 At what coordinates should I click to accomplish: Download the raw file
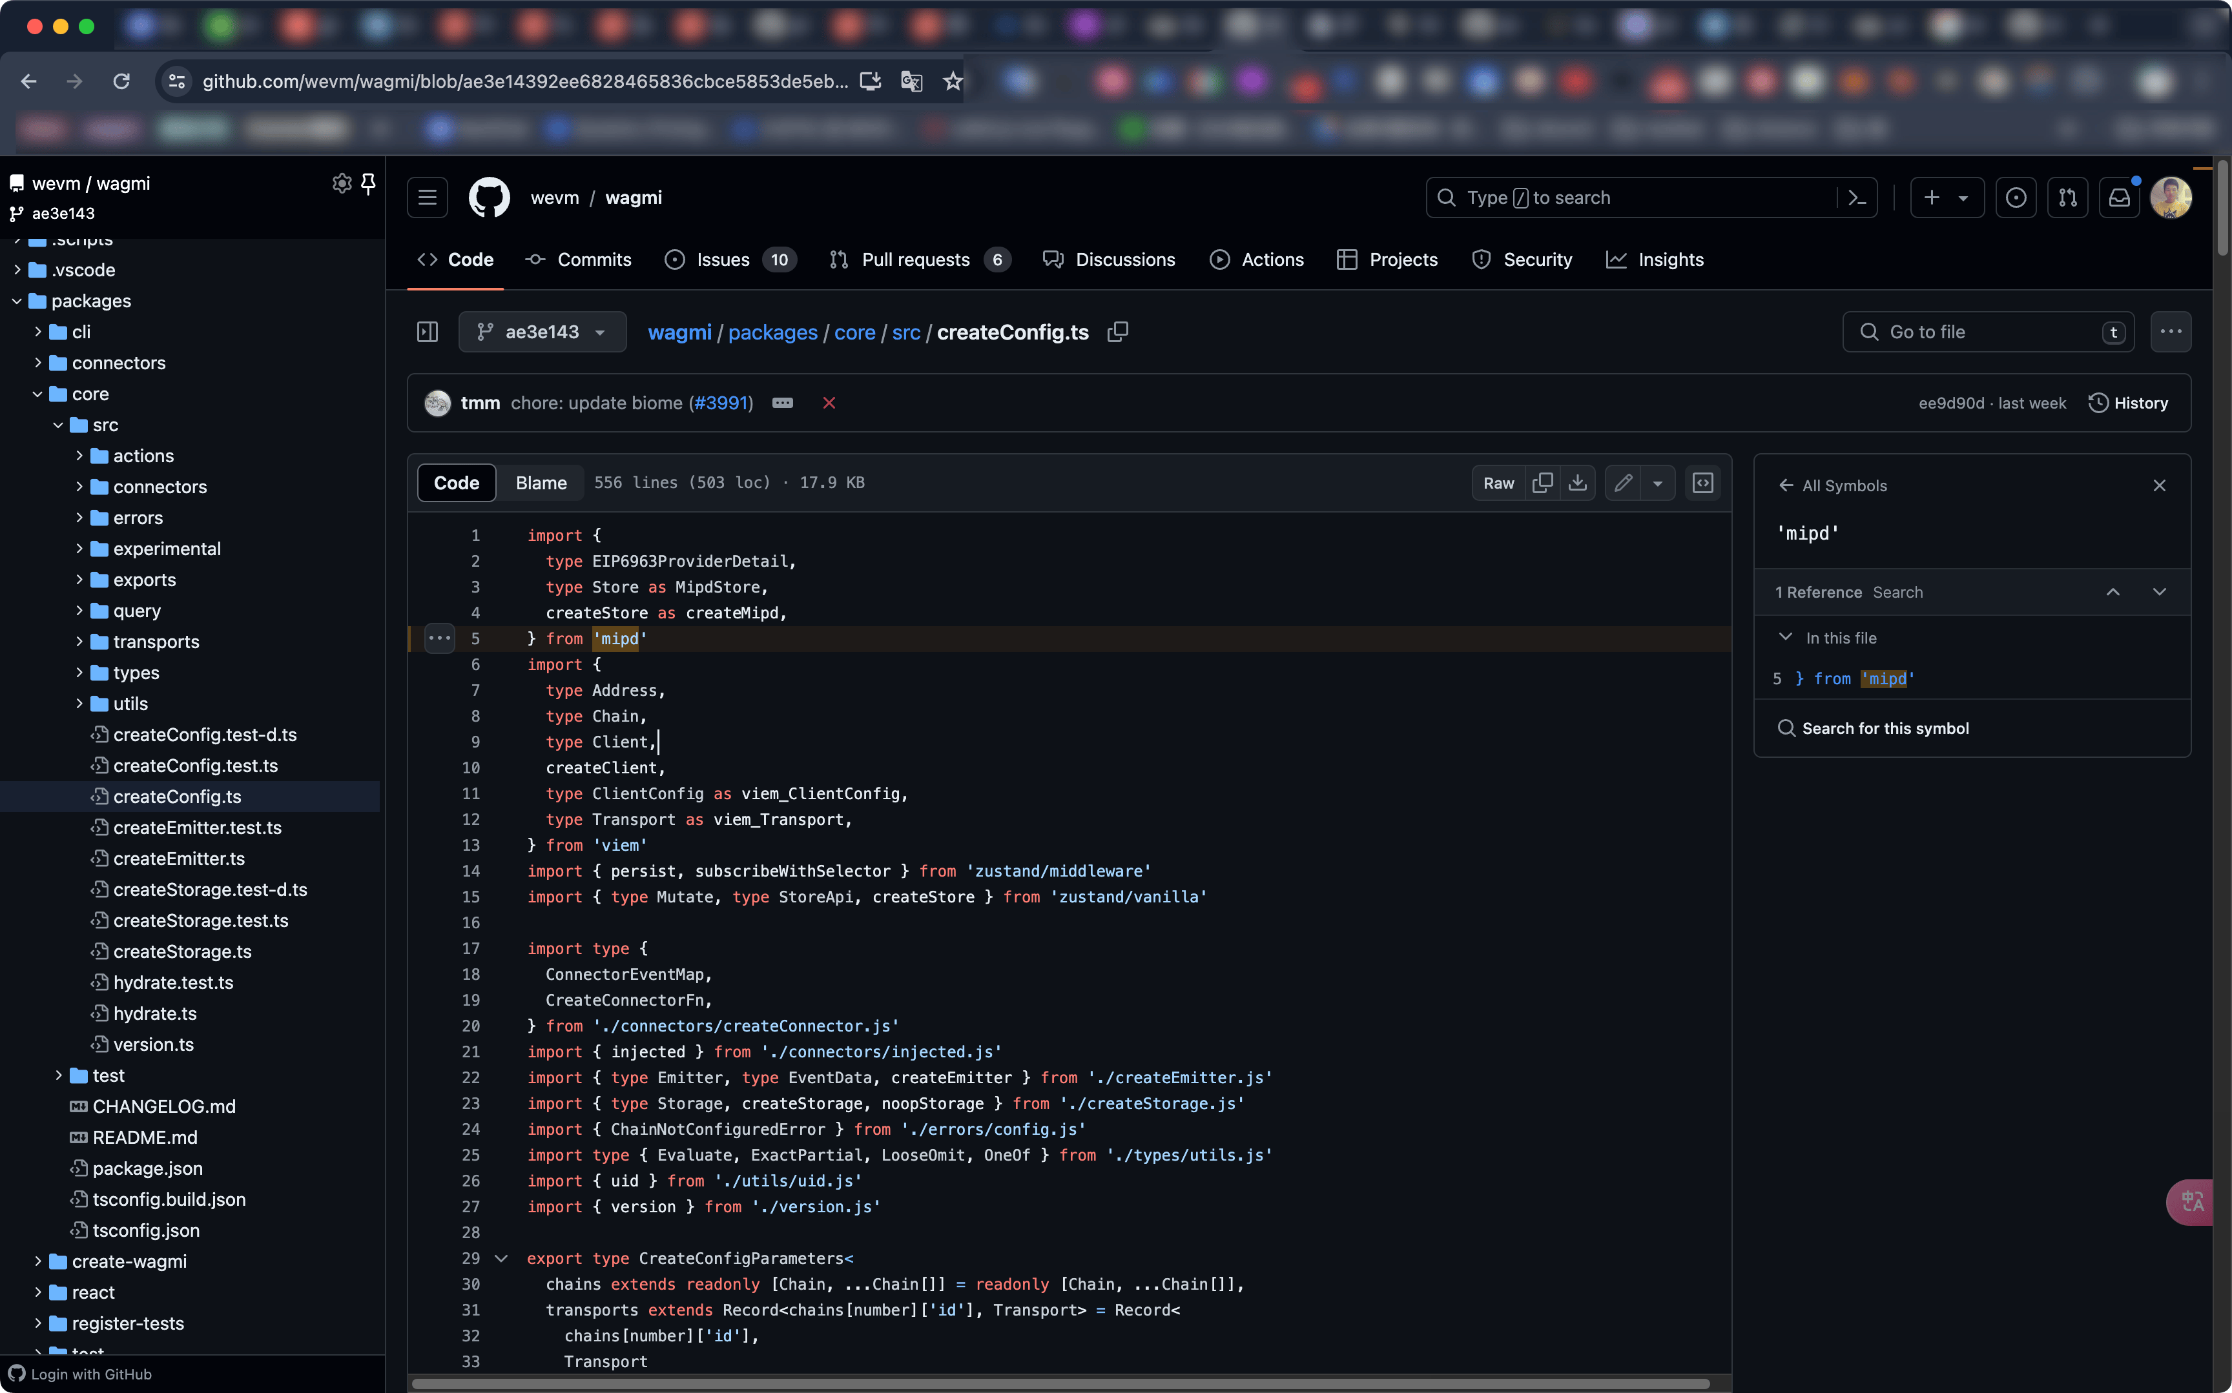click(x=1578, y=483)
